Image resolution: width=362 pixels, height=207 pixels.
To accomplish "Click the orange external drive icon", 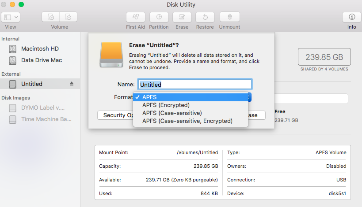I will 111,55.
